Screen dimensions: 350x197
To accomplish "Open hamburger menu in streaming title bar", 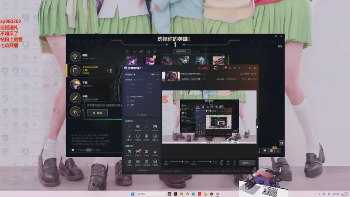I will 239,68.
